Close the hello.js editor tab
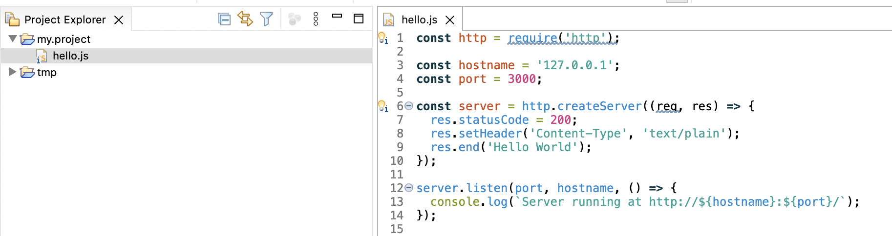 pyautogui.click(x=450, y=20)
